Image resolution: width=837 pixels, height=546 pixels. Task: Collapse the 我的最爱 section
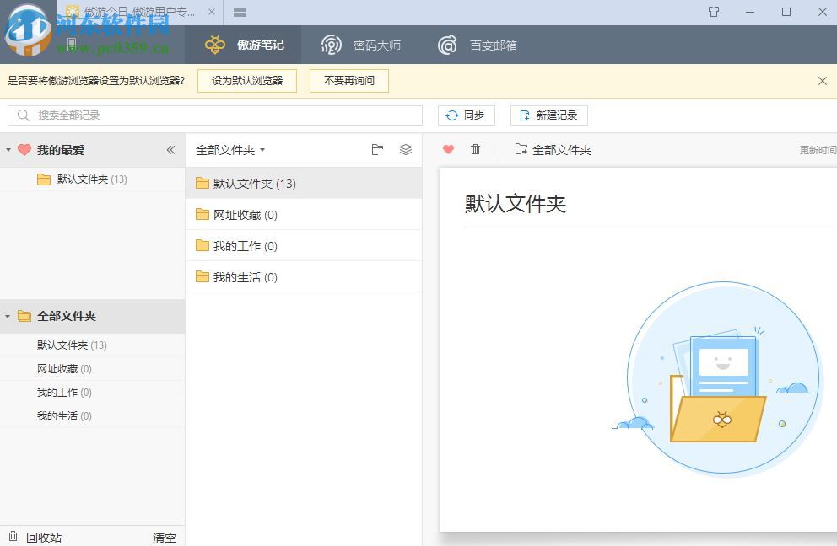[8, 150]
